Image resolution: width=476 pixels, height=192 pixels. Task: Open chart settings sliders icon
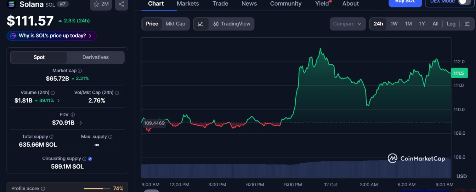[467, 24]
